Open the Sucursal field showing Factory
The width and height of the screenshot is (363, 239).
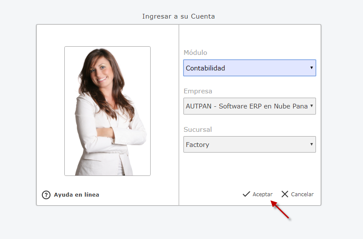tap(246, 144)
